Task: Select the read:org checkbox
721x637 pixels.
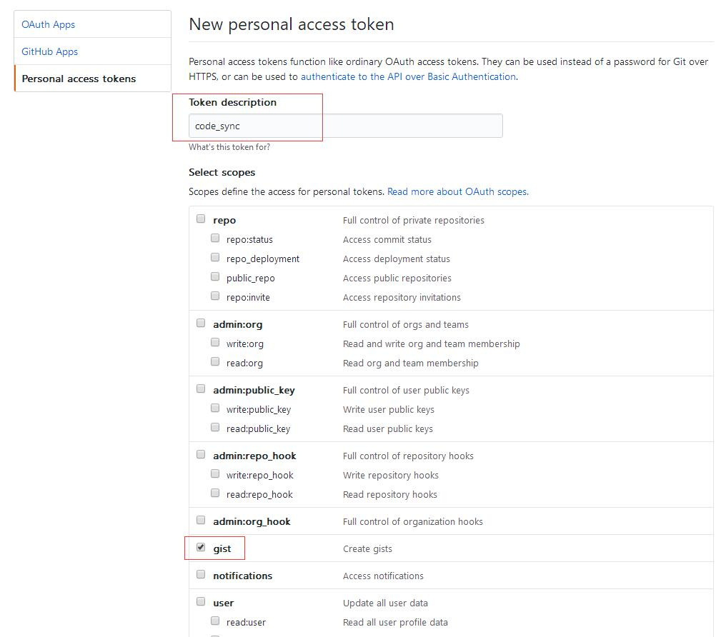Action: pos(215,362)
